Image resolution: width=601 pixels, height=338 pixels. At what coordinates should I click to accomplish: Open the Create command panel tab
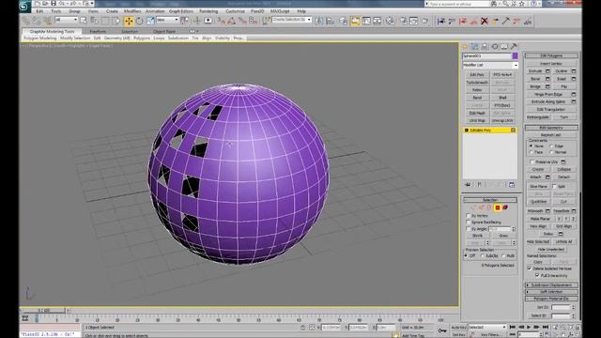coord(465,46)
